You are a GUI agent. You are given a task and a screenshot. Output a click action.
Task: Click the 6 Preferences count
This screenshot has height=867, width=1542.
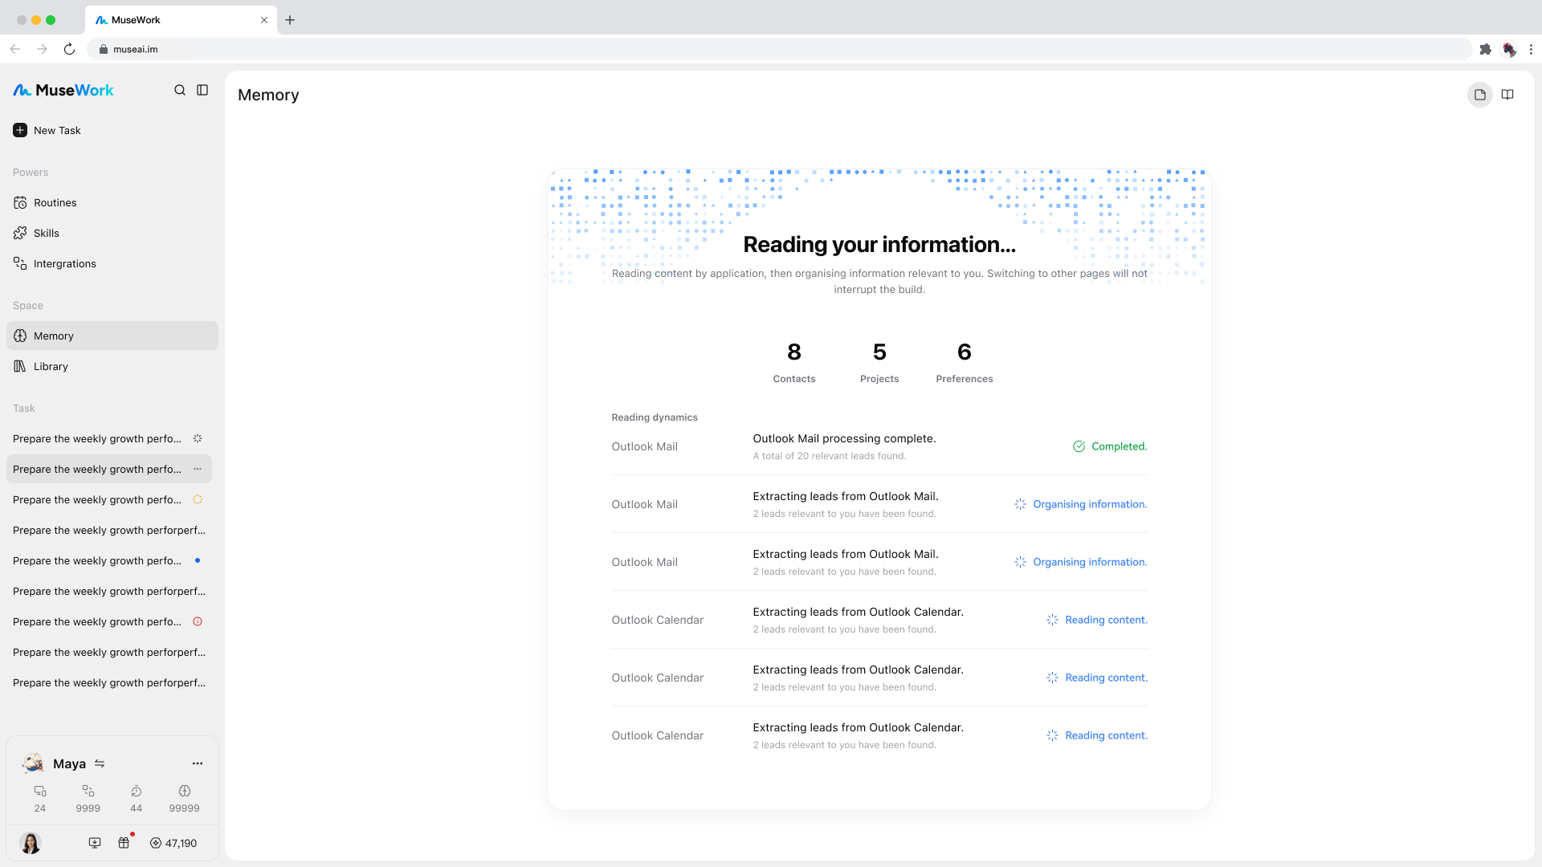coord(965,361)
